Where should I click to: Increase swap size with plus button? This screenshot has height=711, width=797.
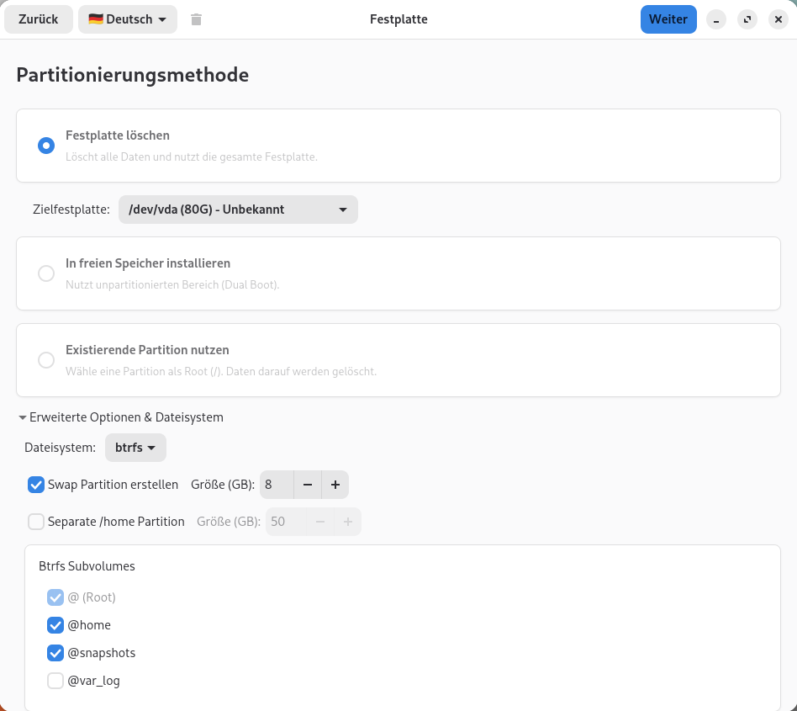click(x=335, y=485)
